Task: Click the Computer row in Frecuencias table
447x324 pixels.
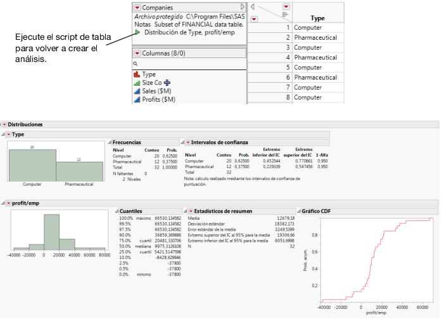Action: pyautogui.click(x=145, y=156)
